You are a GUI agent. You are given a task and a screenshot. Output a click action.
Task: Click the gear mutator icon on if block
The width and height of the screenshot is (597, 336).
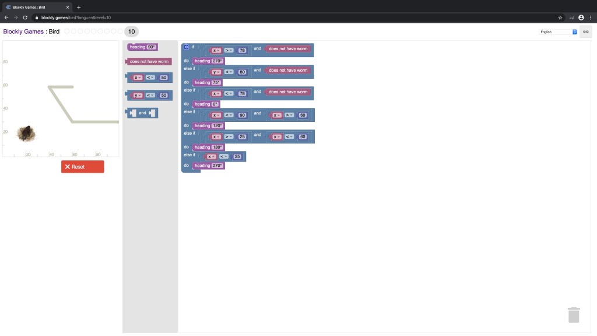coord(186,47)
